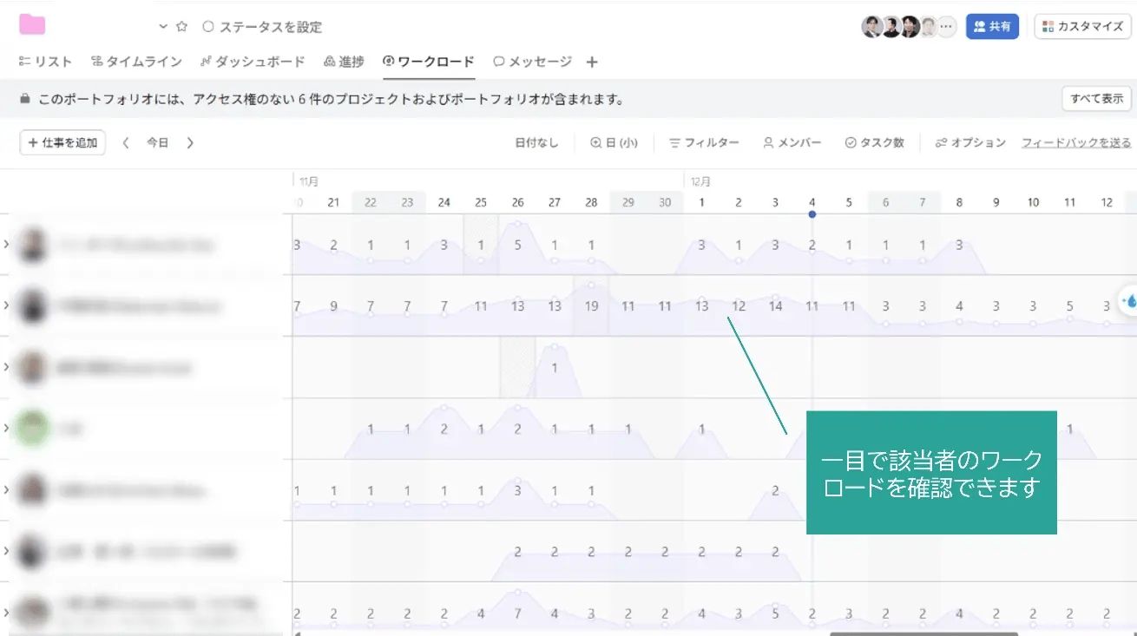The image size is (1137, 636).
Task: Add a new view with the plus tab
Action: (x=592, y=62)
